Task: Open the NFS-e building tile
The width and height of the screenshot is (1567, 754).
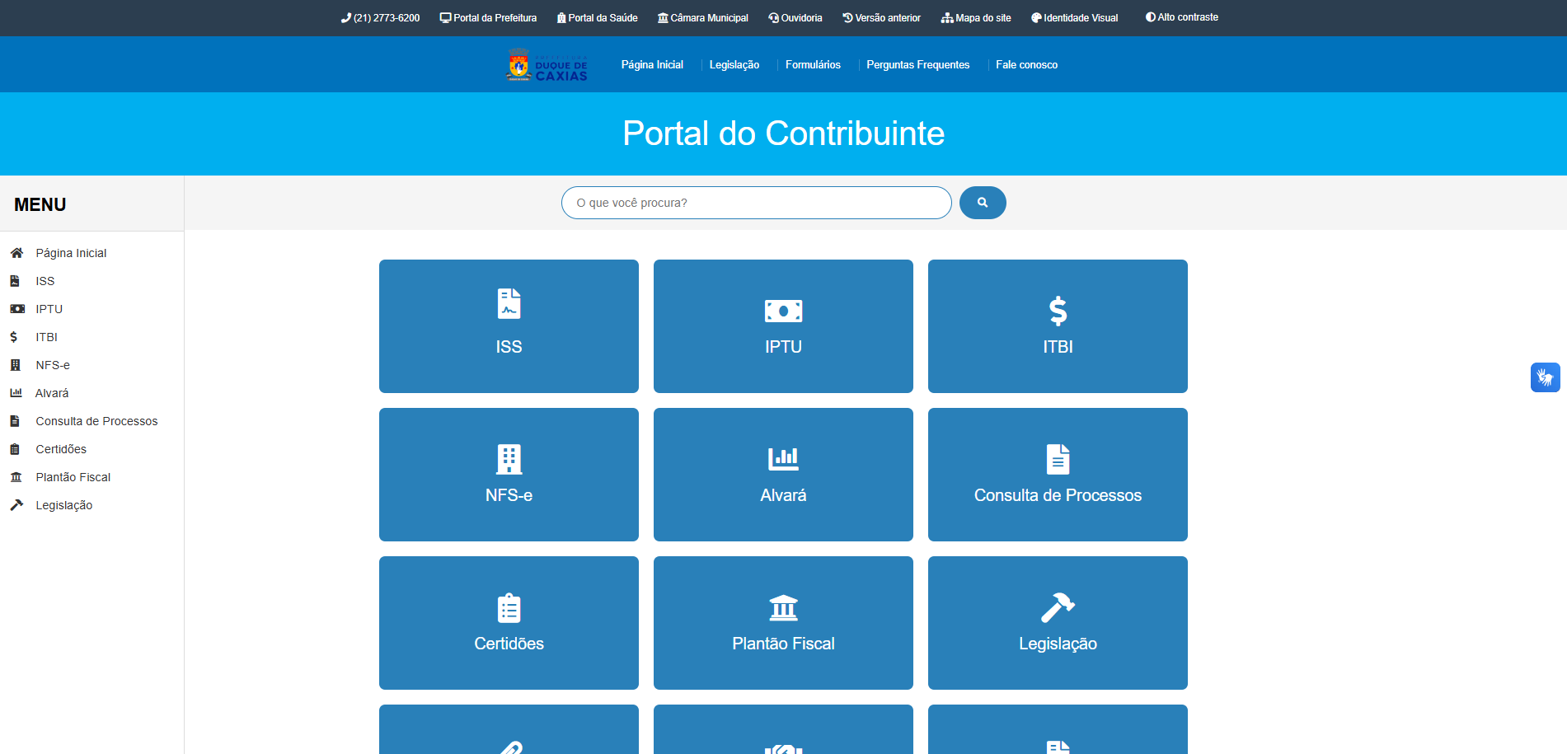Action: point(509,475)
